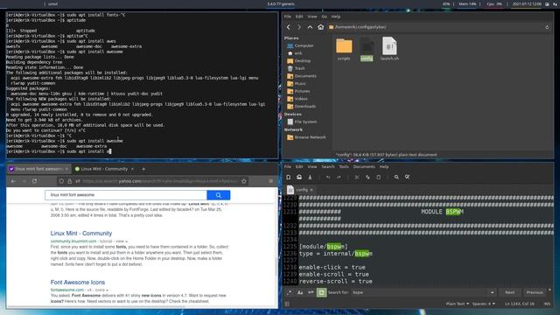560x315 pixels.
Task: Click the Next search button in the editor
Action: coord(509,292)
